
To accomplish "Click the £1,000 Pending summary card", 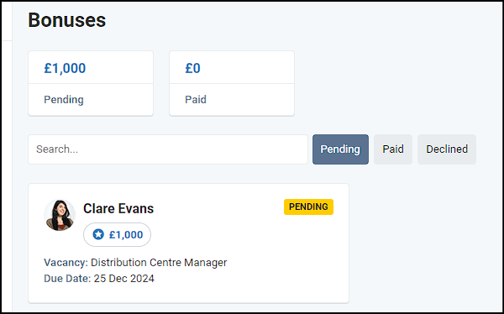I will (91, 84).
